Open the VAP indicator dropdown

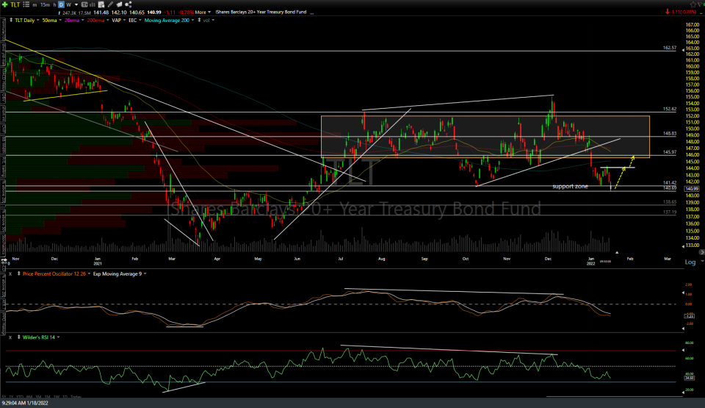click(x=125, y=21)
